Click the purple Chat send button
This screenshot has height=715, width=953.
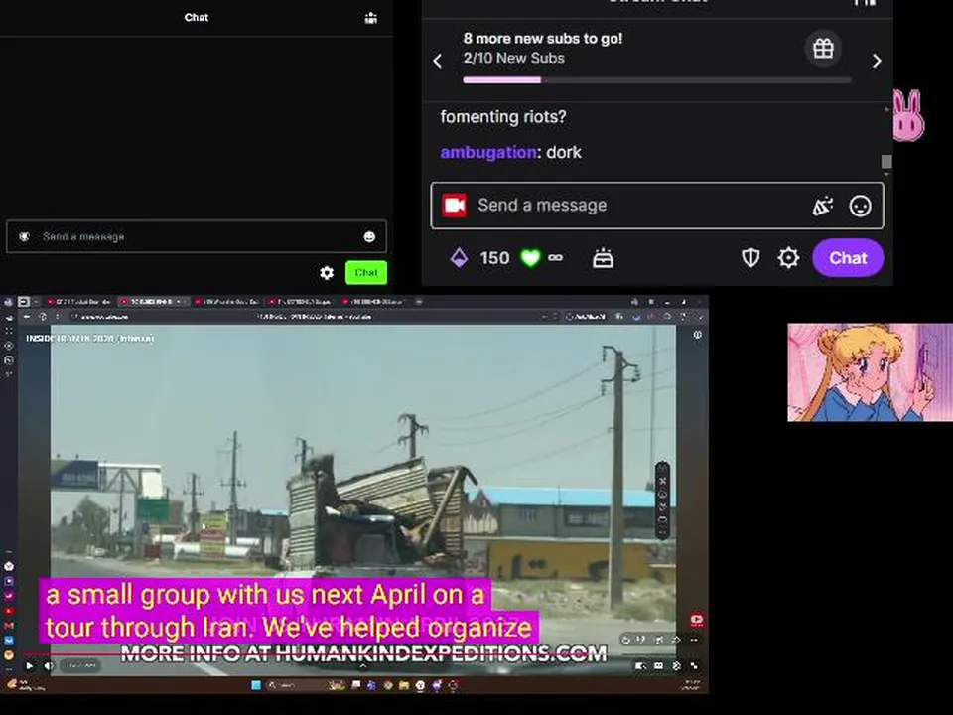point(848,258)
